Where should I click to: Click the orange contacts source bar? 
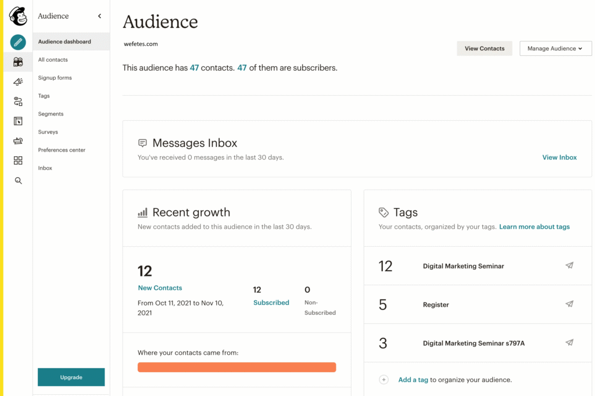tap(236, 367)
